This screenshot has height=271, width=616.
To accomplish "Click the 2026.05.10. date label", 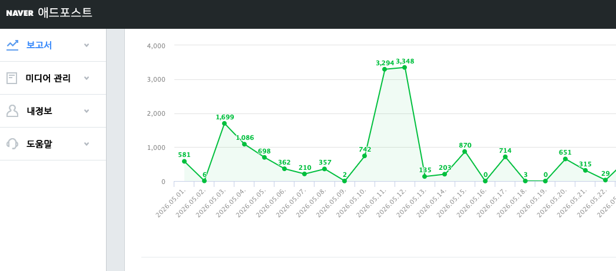I will click(x=351, y=202).
